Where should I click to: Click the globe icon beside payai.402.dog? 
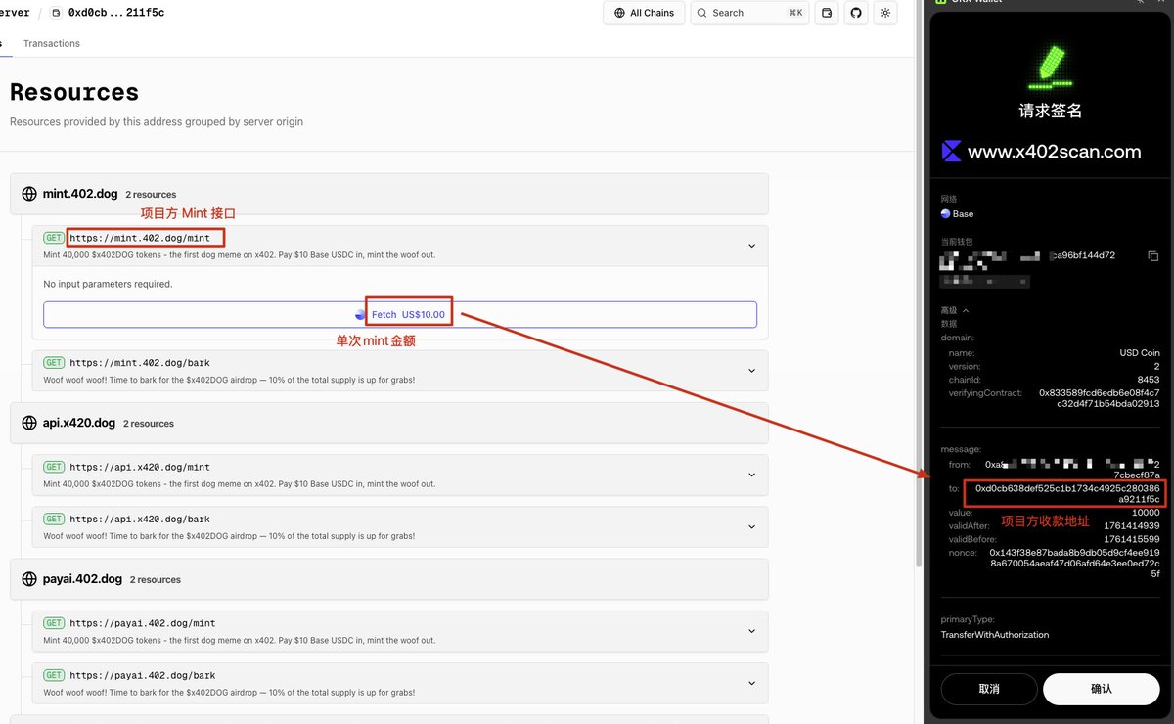[29, 579]
